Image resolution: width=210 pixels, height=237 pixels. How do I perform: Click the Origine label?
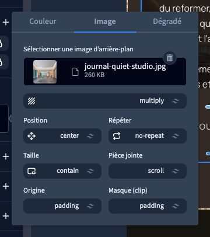tap(34, 190)
